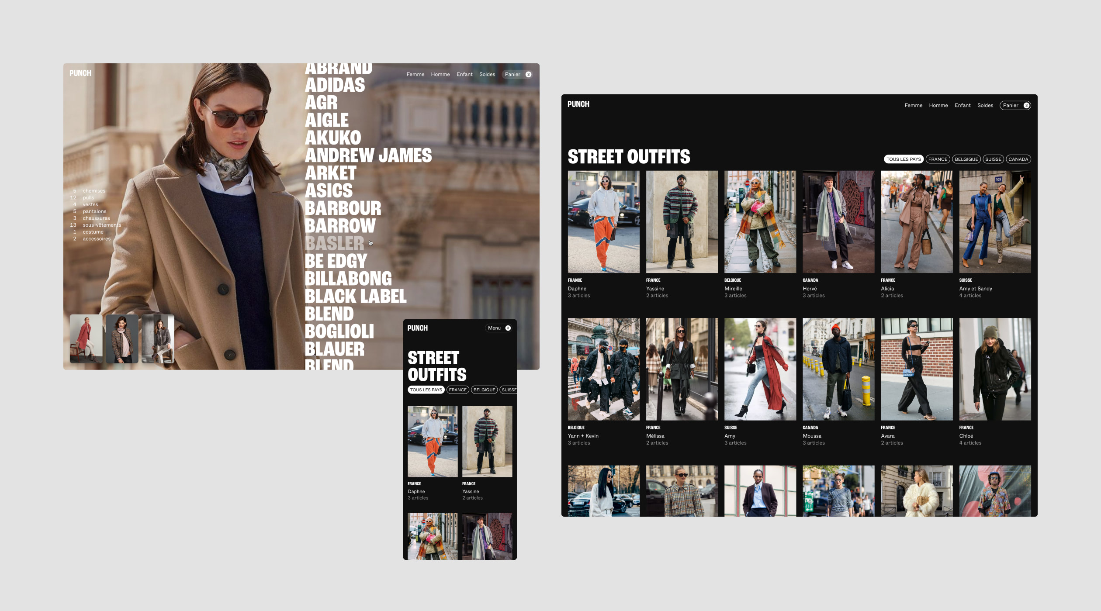Viewport: 1101px width, 611px height.
Task: Choose the BLACK LABEL brand
Action: 355,296
